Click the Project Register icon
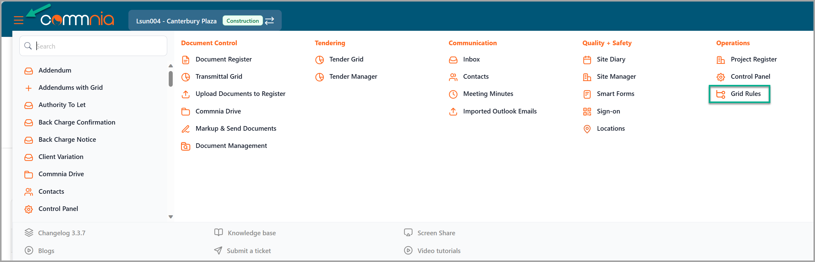 coord(720,60)
